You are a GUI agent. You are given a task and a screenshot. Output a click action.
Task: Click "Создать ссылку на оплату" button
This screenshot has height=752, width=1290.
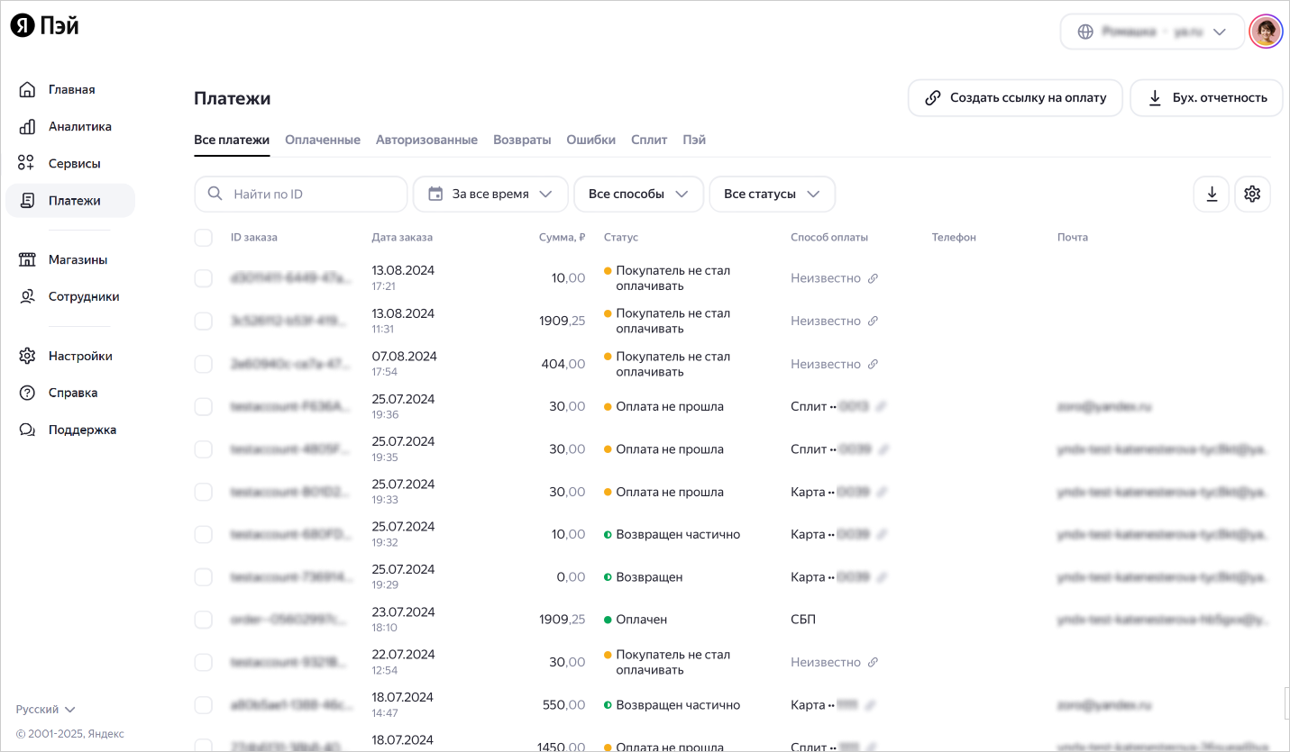click(x=1015, y=97)
